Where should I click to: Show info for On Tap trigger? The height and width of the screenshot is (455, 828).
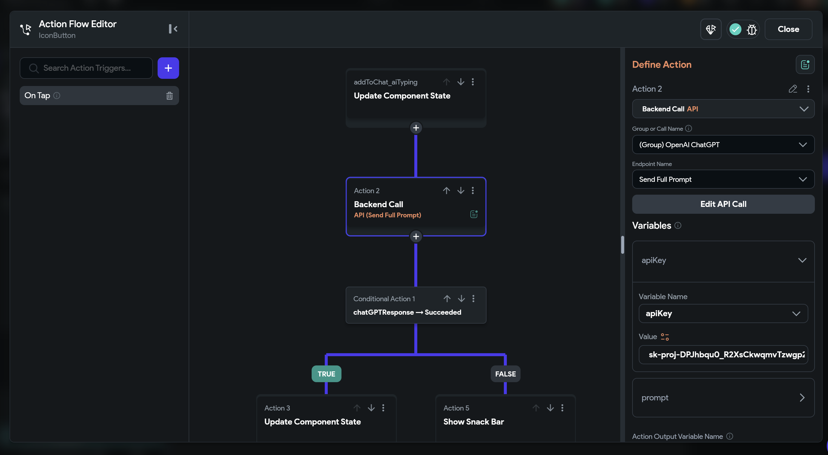(x=57, y=96)
